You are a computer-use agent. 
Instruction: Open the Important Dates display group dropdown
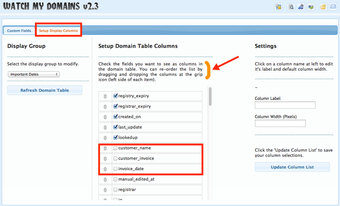34,74
